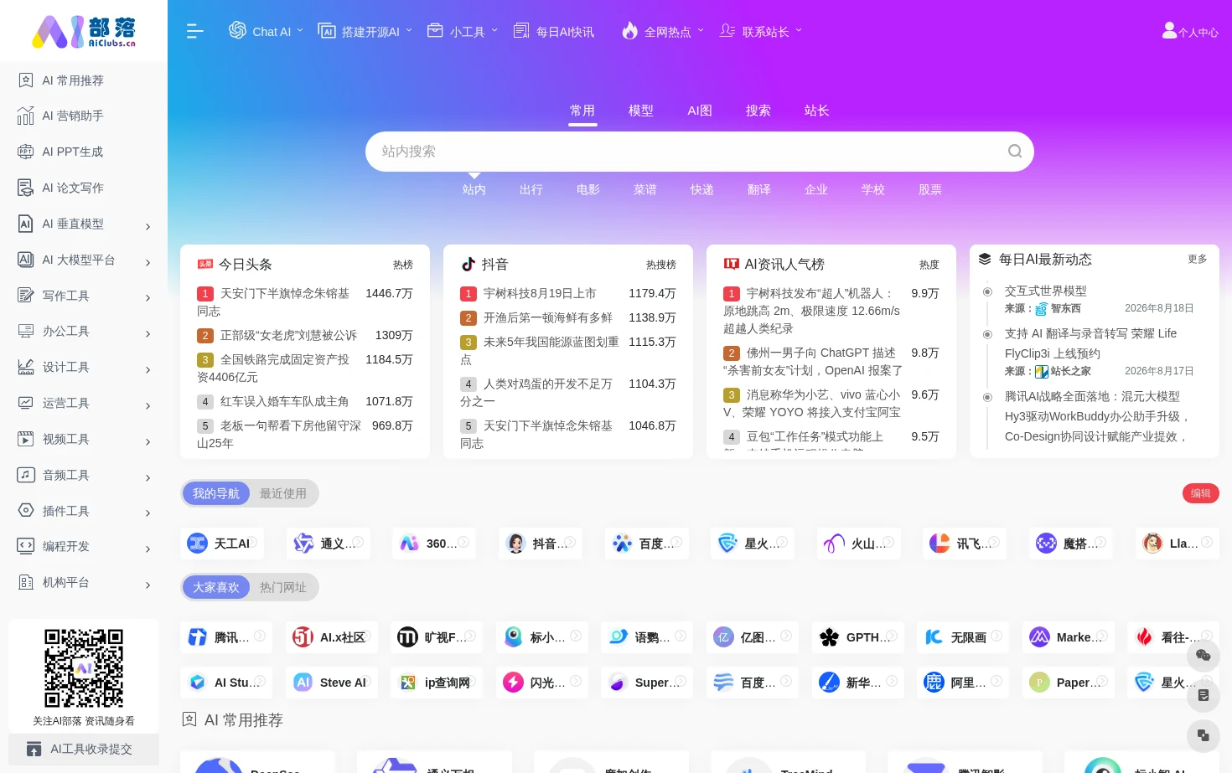1232x773 pixels.
Task: Click the floating document note button
Action: tap(1204, 695)
